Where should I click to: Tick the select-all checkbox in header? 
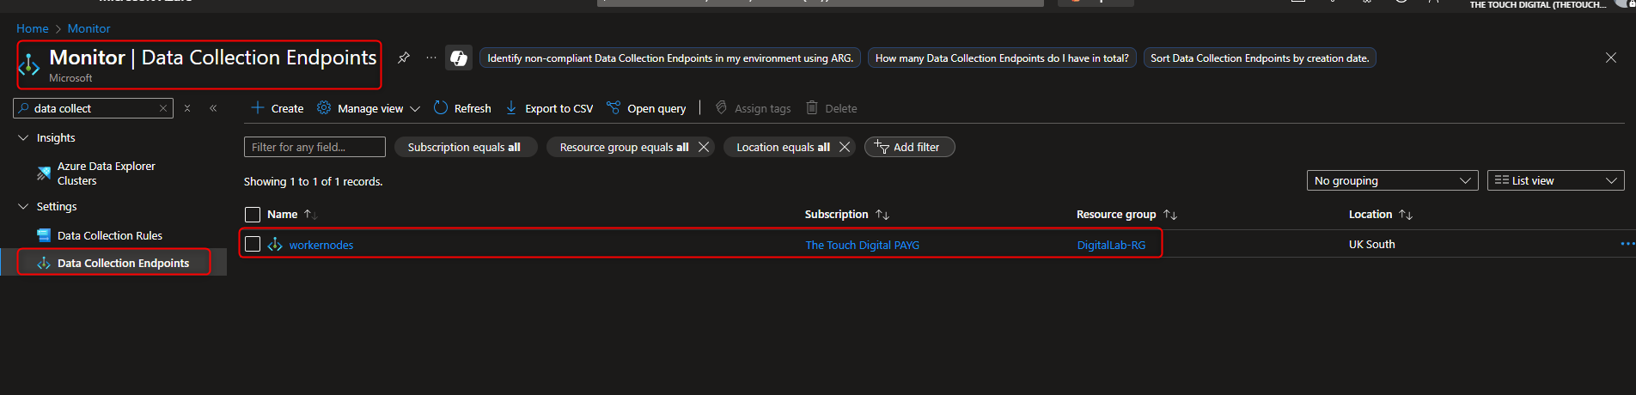[x=253, y=215]
